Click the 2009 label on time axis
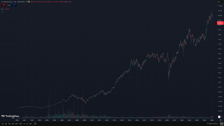 84,120
